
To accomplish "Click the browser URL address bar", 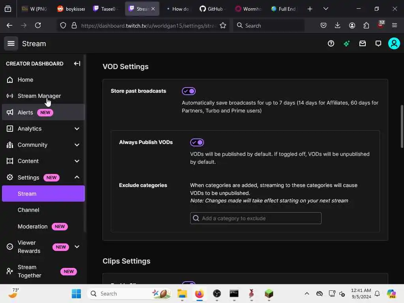I will point(148,26).
